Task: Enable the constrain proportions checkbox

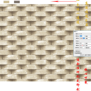Action: (x=75, y=52)
